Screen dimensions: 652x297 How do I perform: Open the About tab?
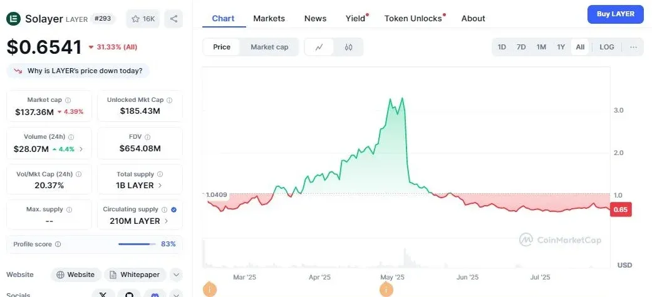coord(473,18)
